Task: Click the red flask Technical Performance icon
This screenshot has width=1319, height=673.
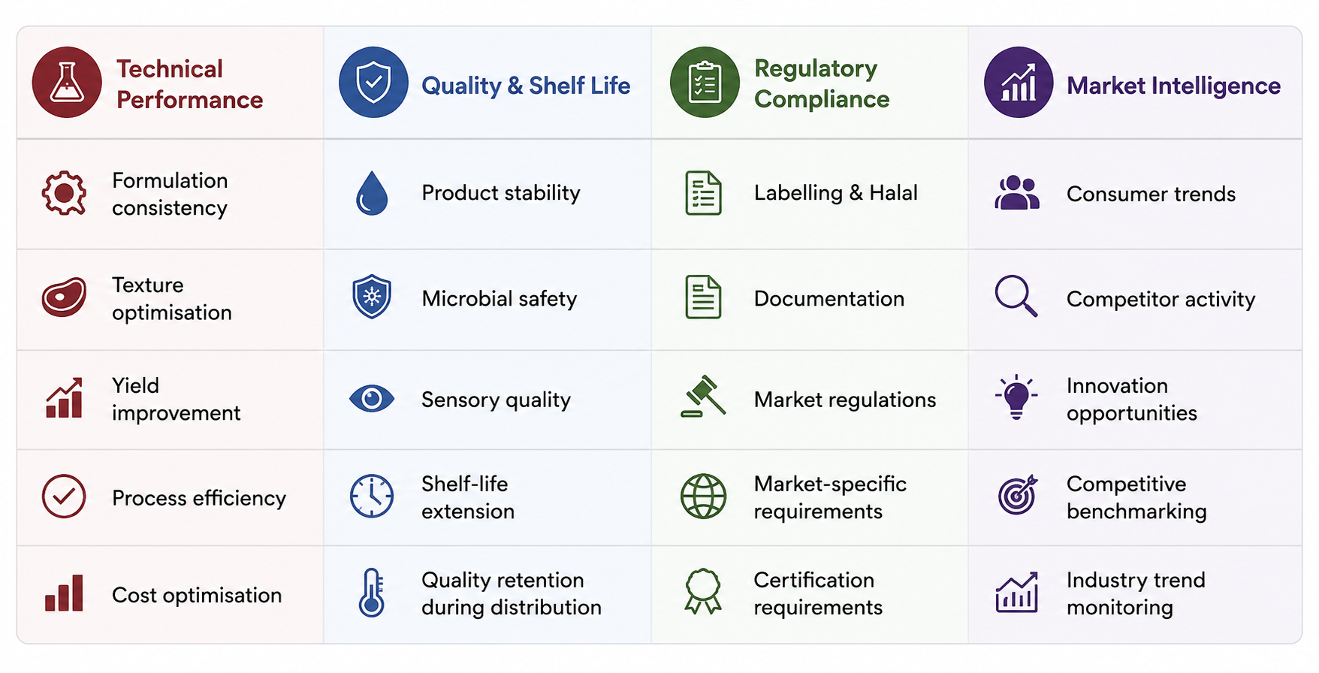Action: click(67, 83)
